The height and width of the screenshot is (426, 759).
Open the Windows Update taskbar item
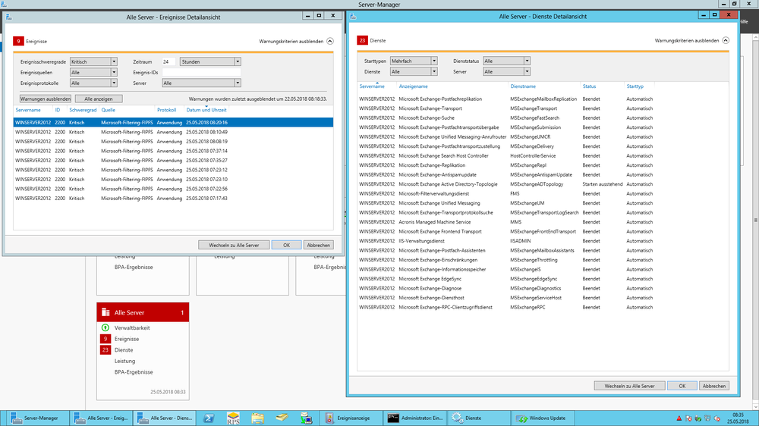pos(541,418)
